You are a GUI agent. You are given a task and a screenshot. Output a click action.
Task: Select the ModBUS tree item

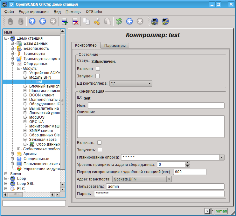pos(37,117)
